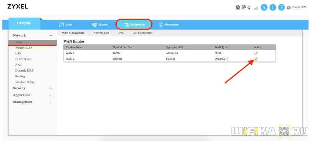Switch to the Network Scan tab
This screenshot has height=141, width=312.
click(x=101, y=33)
